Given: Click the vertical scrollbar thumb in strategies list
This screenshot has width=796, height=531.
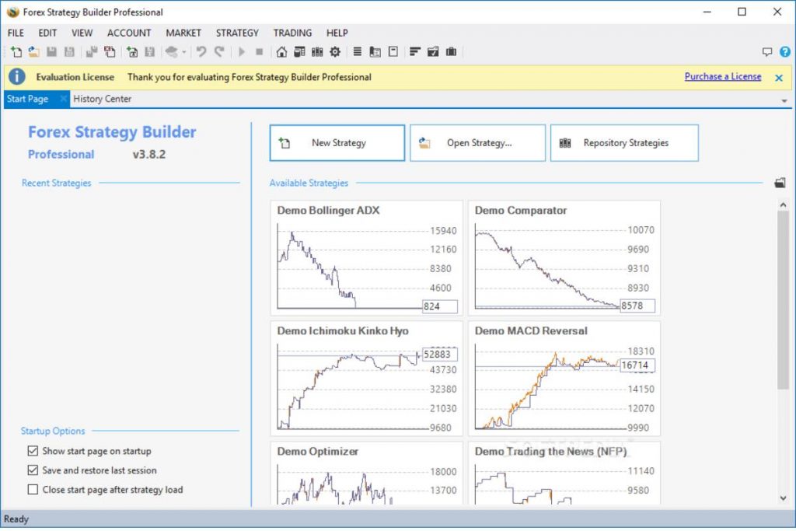Looking at the screenshot, I should [783, 301].
